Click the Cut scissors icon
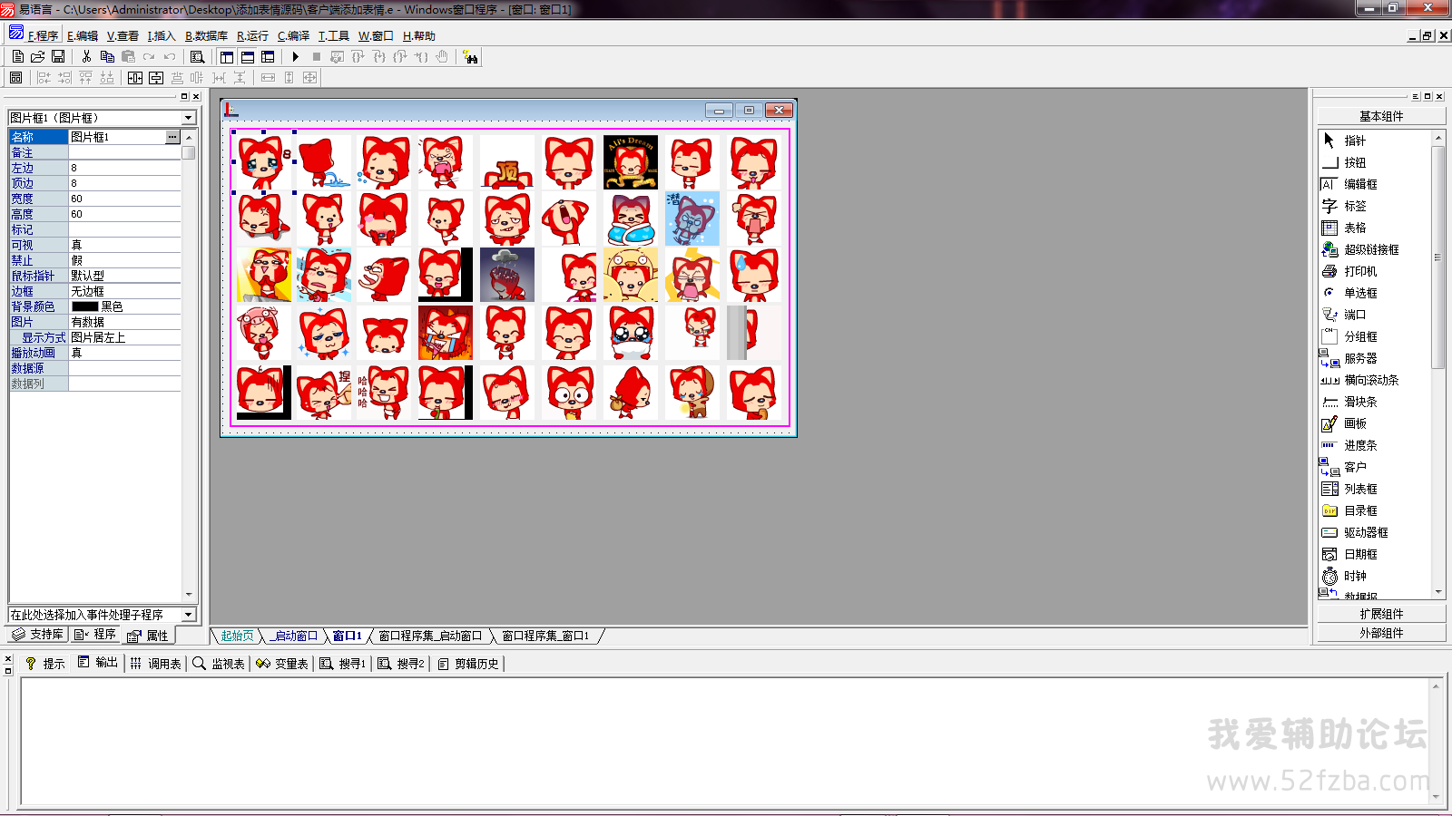 tap(86, 56)
